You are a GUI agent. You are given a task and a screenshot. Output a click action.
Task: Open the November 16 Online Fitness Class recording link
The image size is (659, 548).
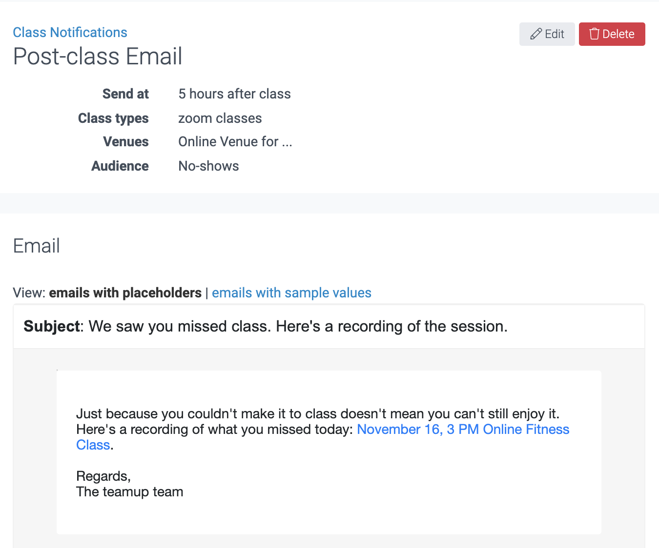point(463,430)
